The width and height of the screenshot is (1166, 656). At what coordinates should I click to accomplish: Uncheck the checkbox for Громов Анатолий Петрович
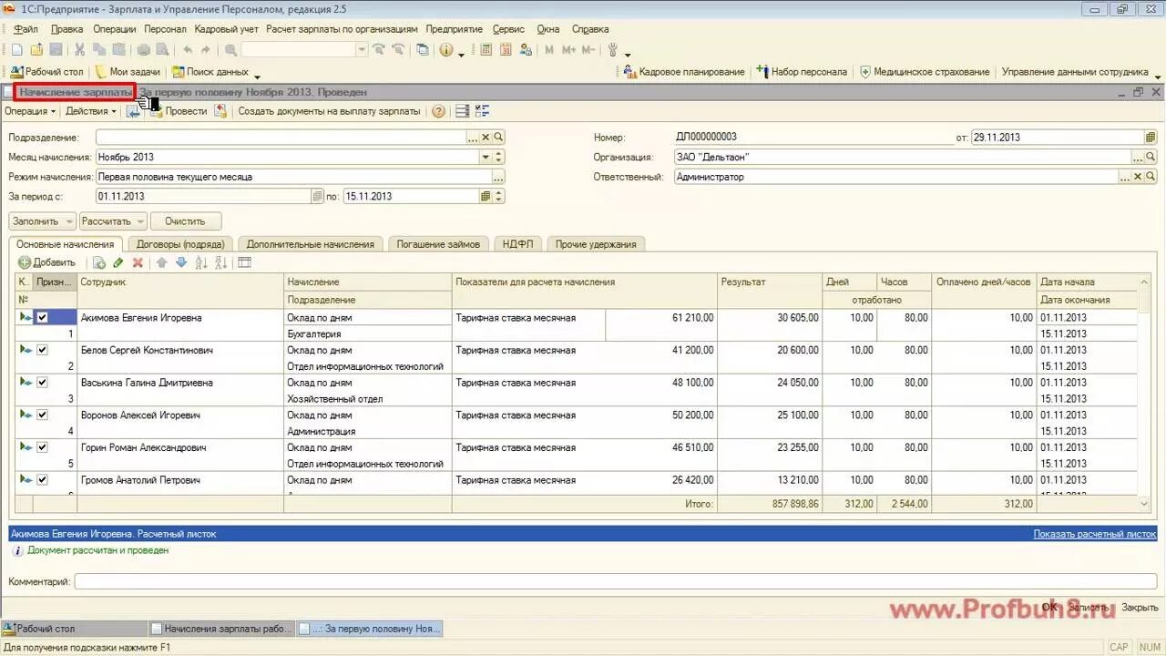42,480
